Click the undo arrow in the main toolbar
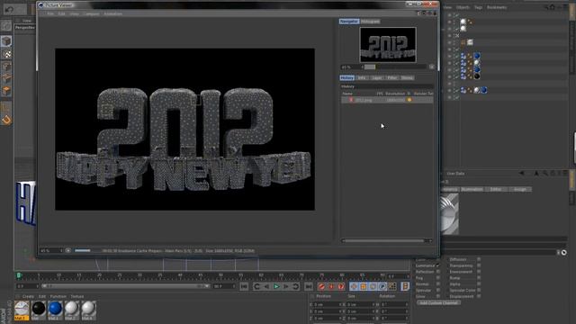 (x=9, y=9)
